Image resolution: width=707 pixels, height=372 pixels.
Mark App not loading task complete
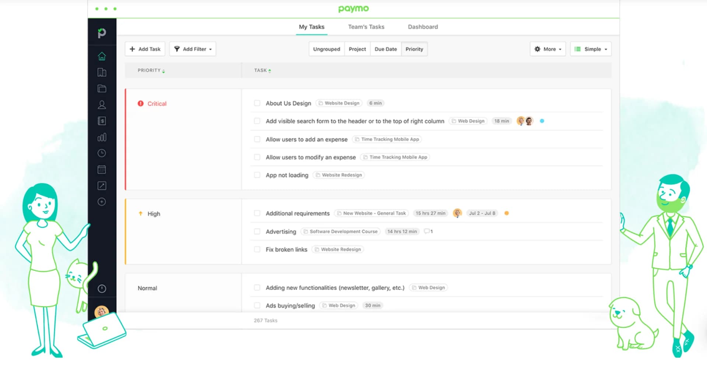tap(257, 175)
